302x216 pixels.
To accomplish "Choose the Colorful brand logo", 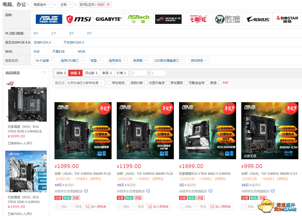I will 198,19.
